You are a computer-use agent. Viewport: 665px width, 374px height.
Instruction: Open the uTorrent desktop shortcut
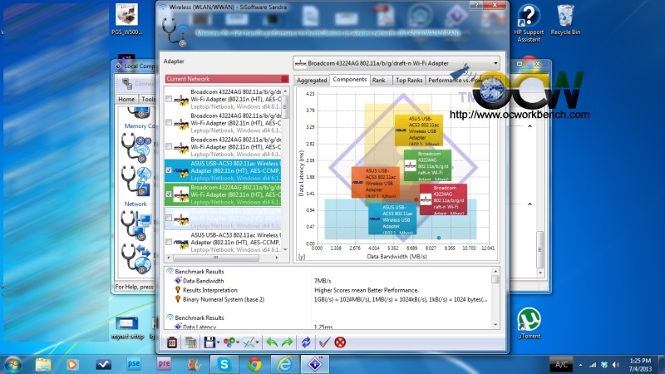pyautogui.click(x=529, y=323)
